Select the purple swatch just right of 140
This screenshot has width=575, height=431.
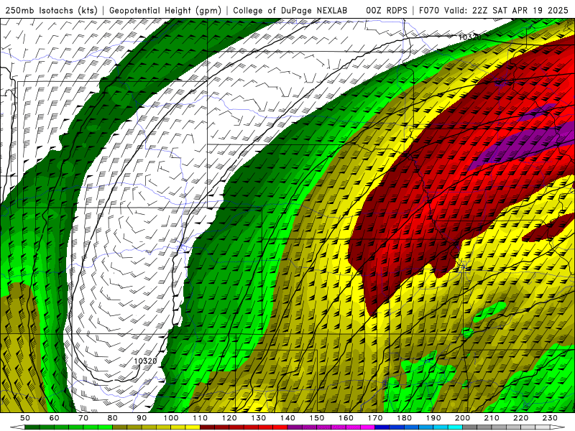(x=295, y=427)
